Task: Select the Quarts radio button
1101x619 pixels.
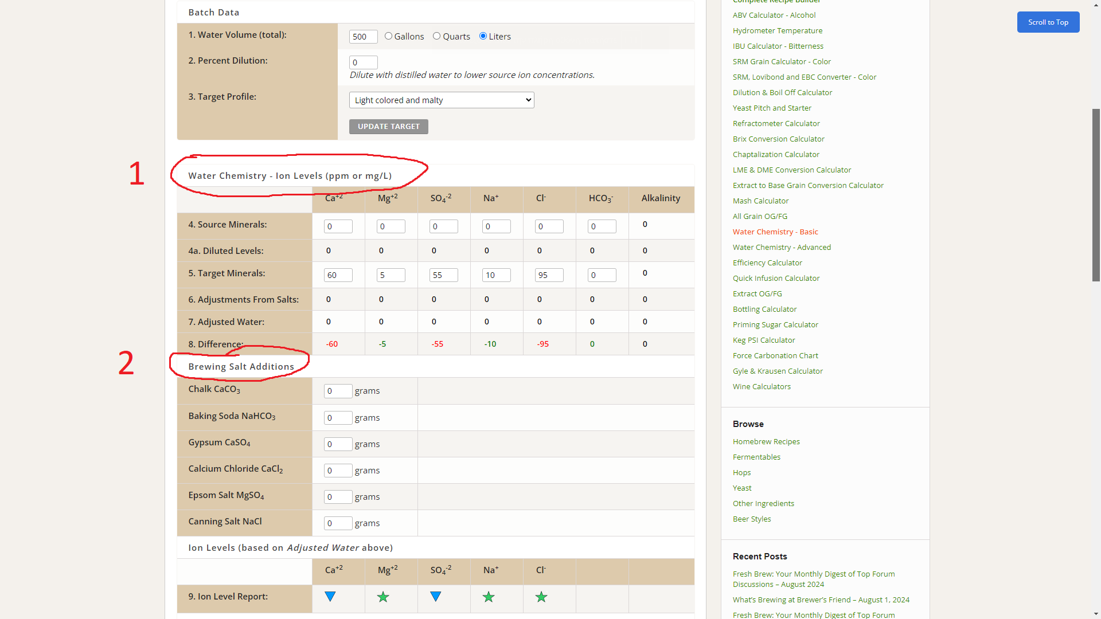Action: [x=436, y=36]
